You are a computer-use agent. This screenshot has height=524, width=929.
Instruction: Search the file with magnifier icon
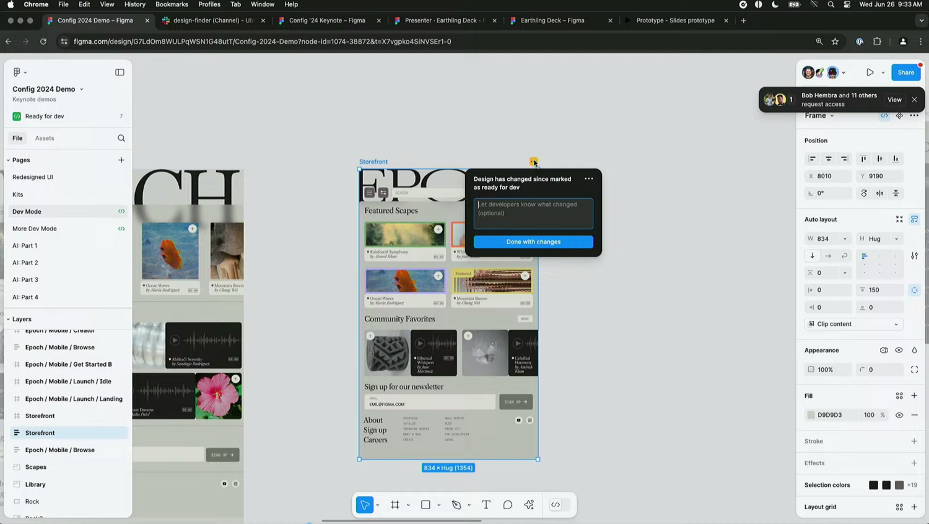[x=121, y=138]
